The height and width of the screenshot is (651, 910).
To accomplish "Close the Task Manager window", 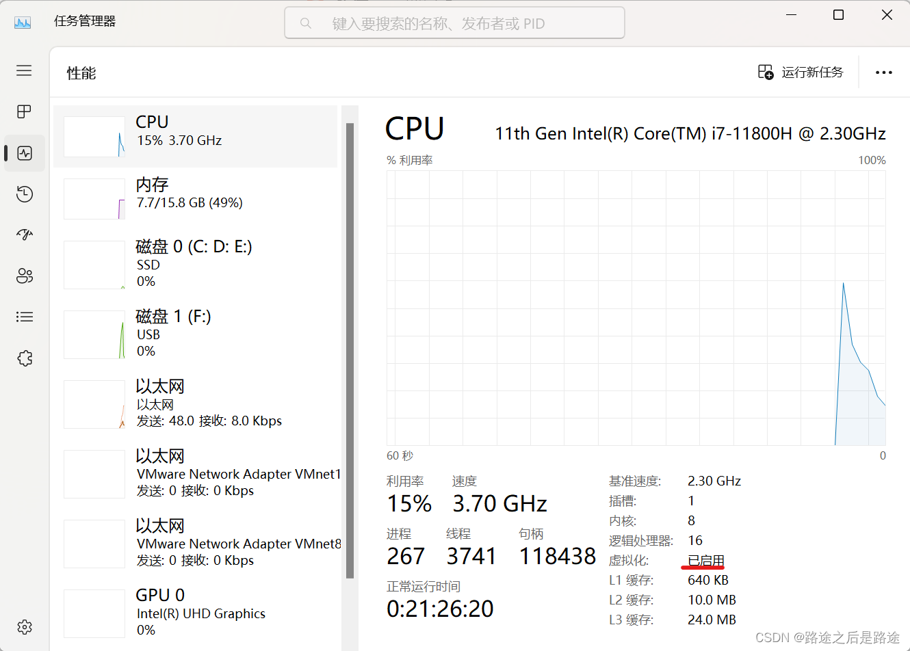I will pyautogui.click(x=887, y=14).
